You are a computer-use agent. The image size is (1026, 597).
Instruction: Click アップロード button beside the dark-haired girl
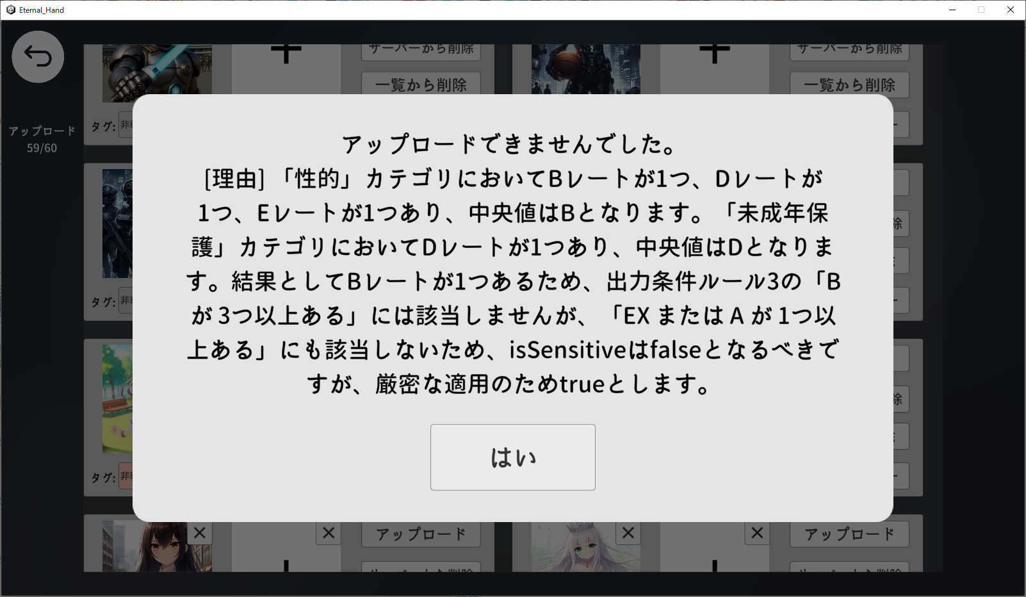421,534
